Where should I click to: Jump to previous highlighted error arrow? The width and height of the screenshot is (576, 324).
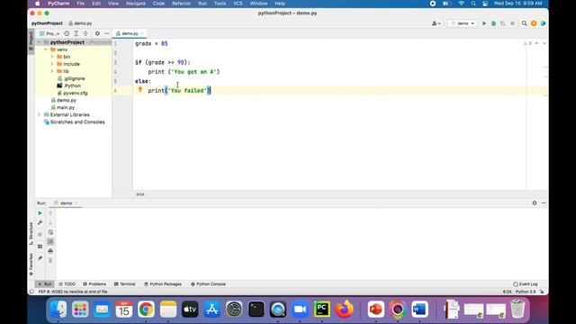pos(536,43)
